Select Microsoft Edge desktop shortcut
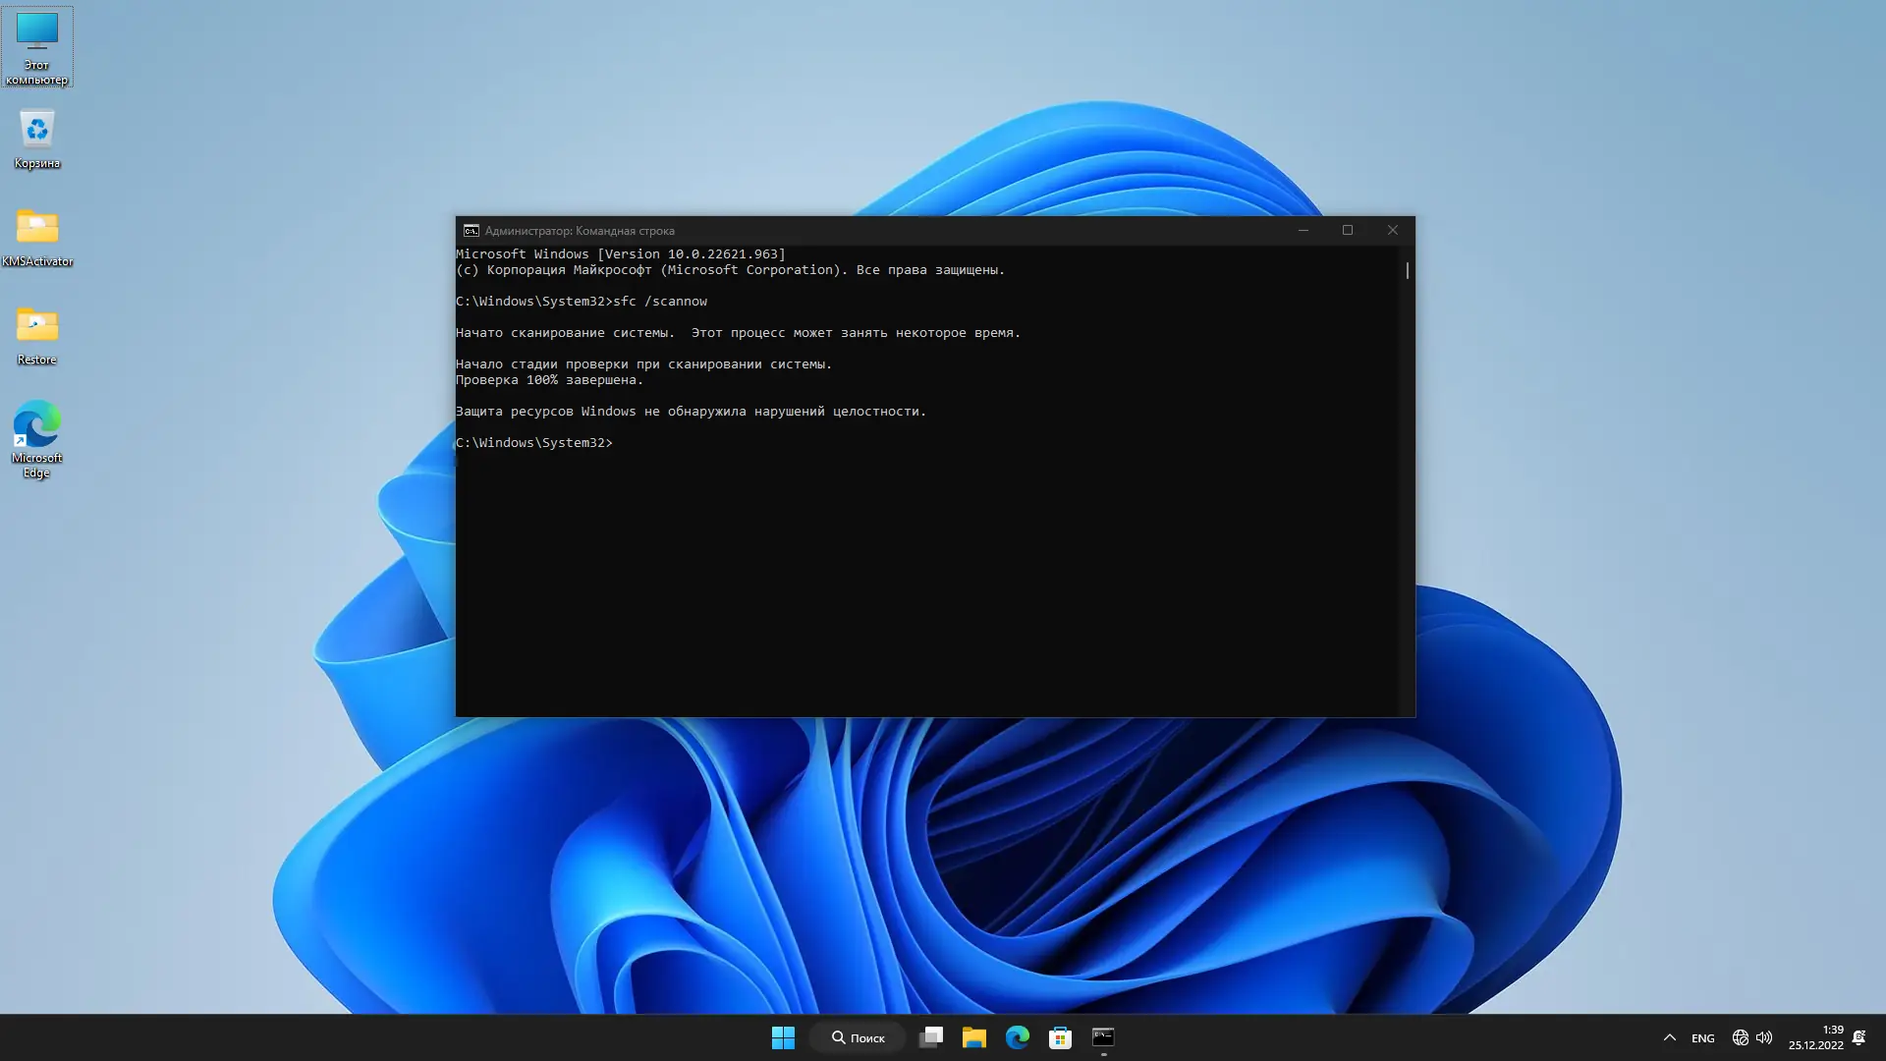The height and width of the screenshot is (1061, 1886). pyautogui.click(x=37, y=437)
